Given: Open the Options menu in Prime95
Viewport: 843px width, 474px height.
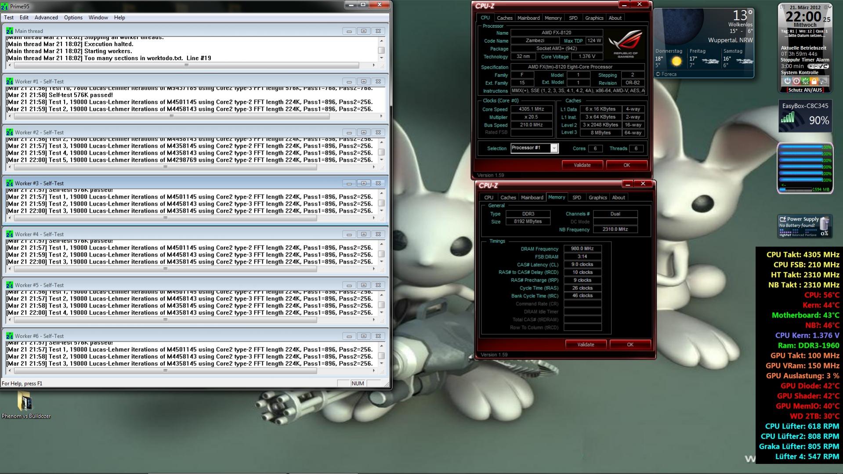Looking at the screenshot, I should tap(73, 18).
